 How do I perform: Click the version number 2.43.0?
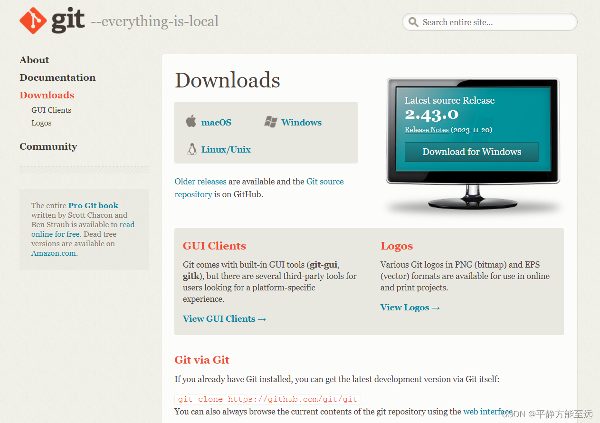[x=431, y=115]
